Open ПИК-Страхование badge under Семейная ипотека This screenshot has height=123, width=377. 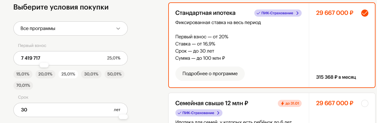[x=199, y=113]
